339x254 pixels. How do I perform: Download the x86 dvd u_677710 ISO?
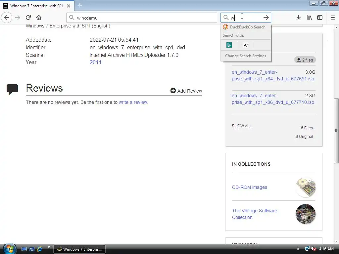[x=273, y=99]
